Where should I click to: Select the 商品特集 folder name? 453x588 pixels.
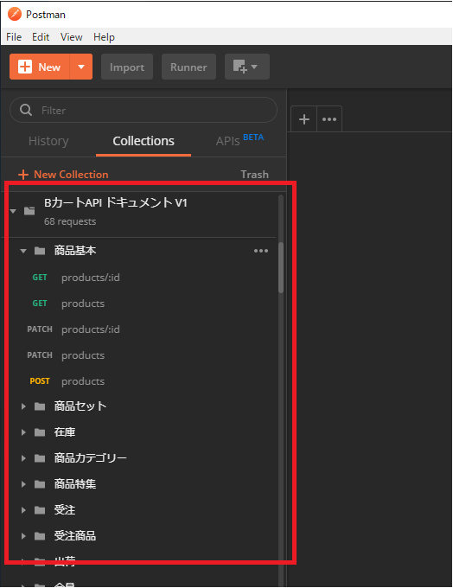[75, 484]
